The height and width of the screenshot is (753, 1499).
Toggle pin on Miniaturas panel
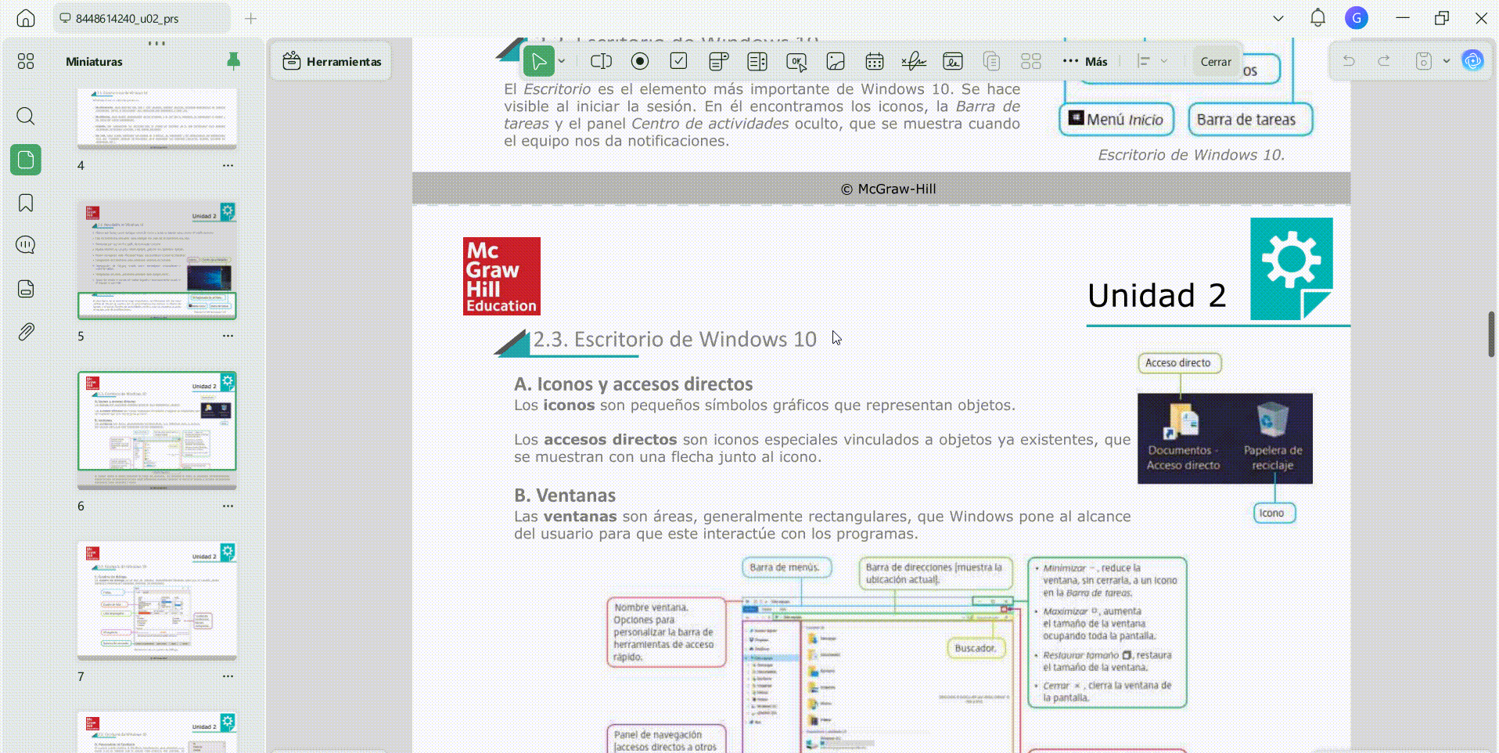pyautogui.click(x=233, y=61)
